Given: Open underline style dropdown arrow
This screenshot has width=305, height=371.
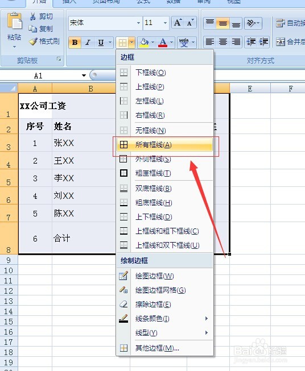Looking at the screenshot, I should 110,43.
